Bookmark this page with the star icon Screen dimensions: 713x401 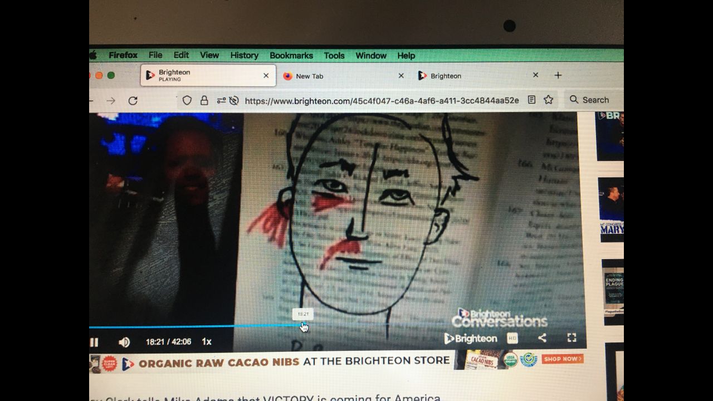point(549,100)
